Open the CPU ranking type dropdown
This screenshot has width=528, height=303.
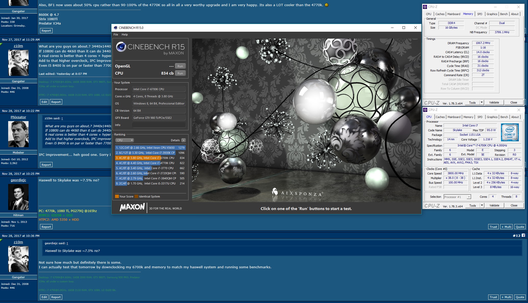coord(124,140)
